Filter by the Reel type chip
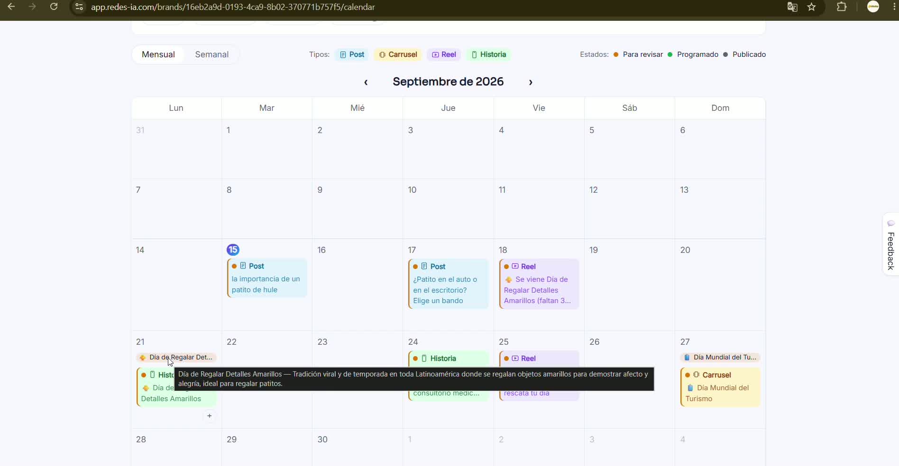 pyautogui.click(x=444, y=54)
